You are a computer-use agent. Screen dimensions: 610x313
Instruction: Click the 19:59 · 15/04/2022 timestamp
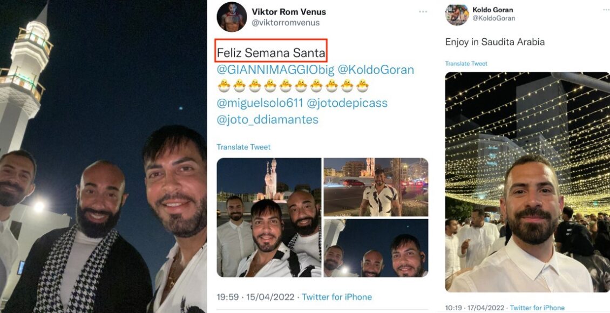pyautogui.click(x=255, y=297)
